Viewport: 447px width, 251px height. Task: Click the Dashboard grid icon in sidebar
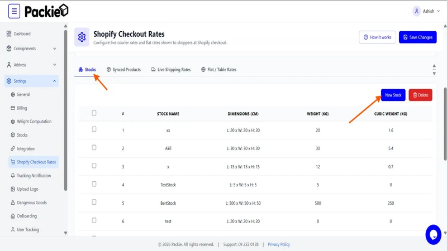tap(9, 33)
